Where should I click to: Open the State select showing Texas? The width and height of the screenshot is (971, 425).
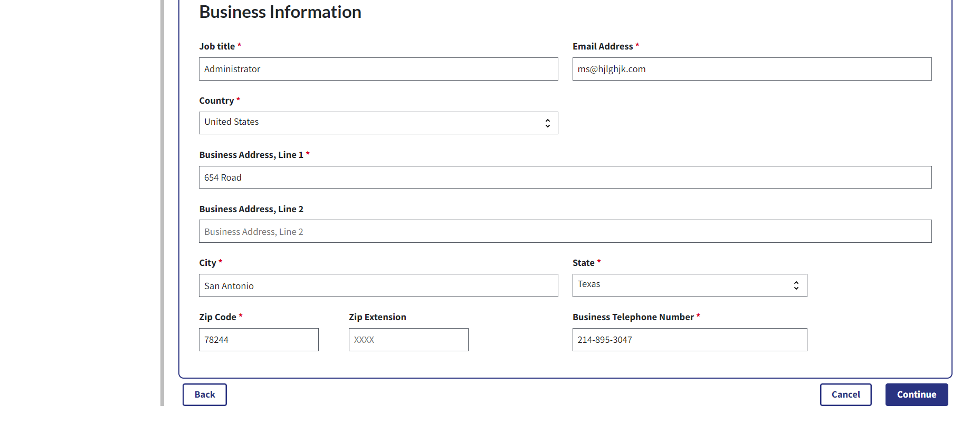coord(681,285)
